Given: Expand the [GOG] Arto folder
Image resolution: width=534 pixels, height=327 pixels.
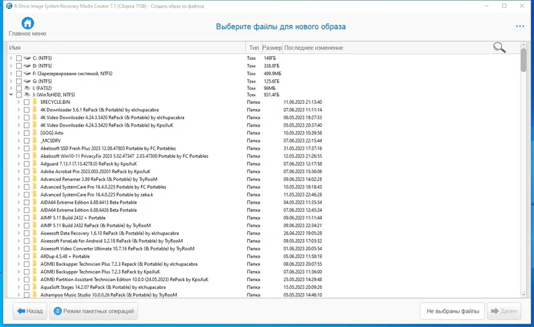Looking at the screenshot, I should click(x=19, y=133).
